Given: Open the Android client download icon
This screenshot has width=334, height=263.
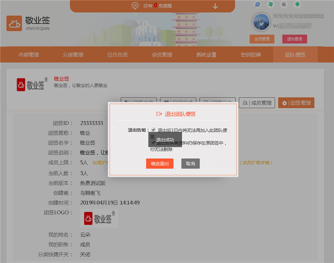Looking at the screenshot, I should 297,4.
